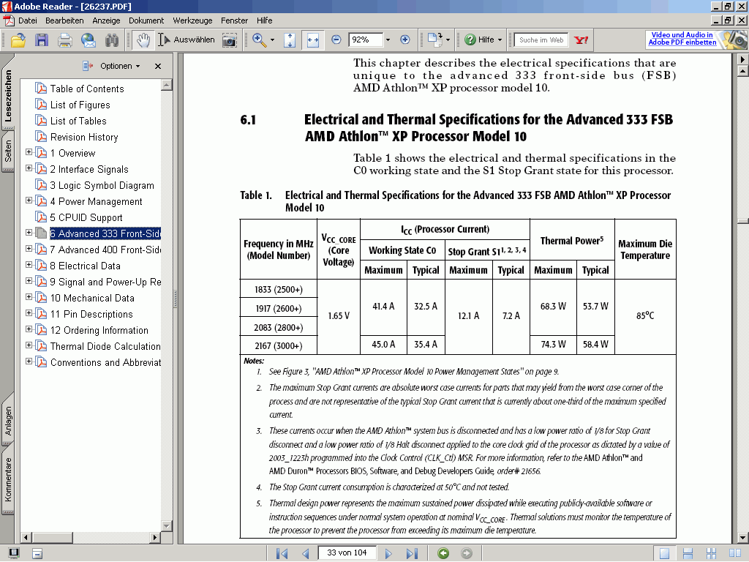Expand the 2 Interface Signals bookmark
Image resolution: width=749 pixels, height=562 pixels.
(29, 168)
